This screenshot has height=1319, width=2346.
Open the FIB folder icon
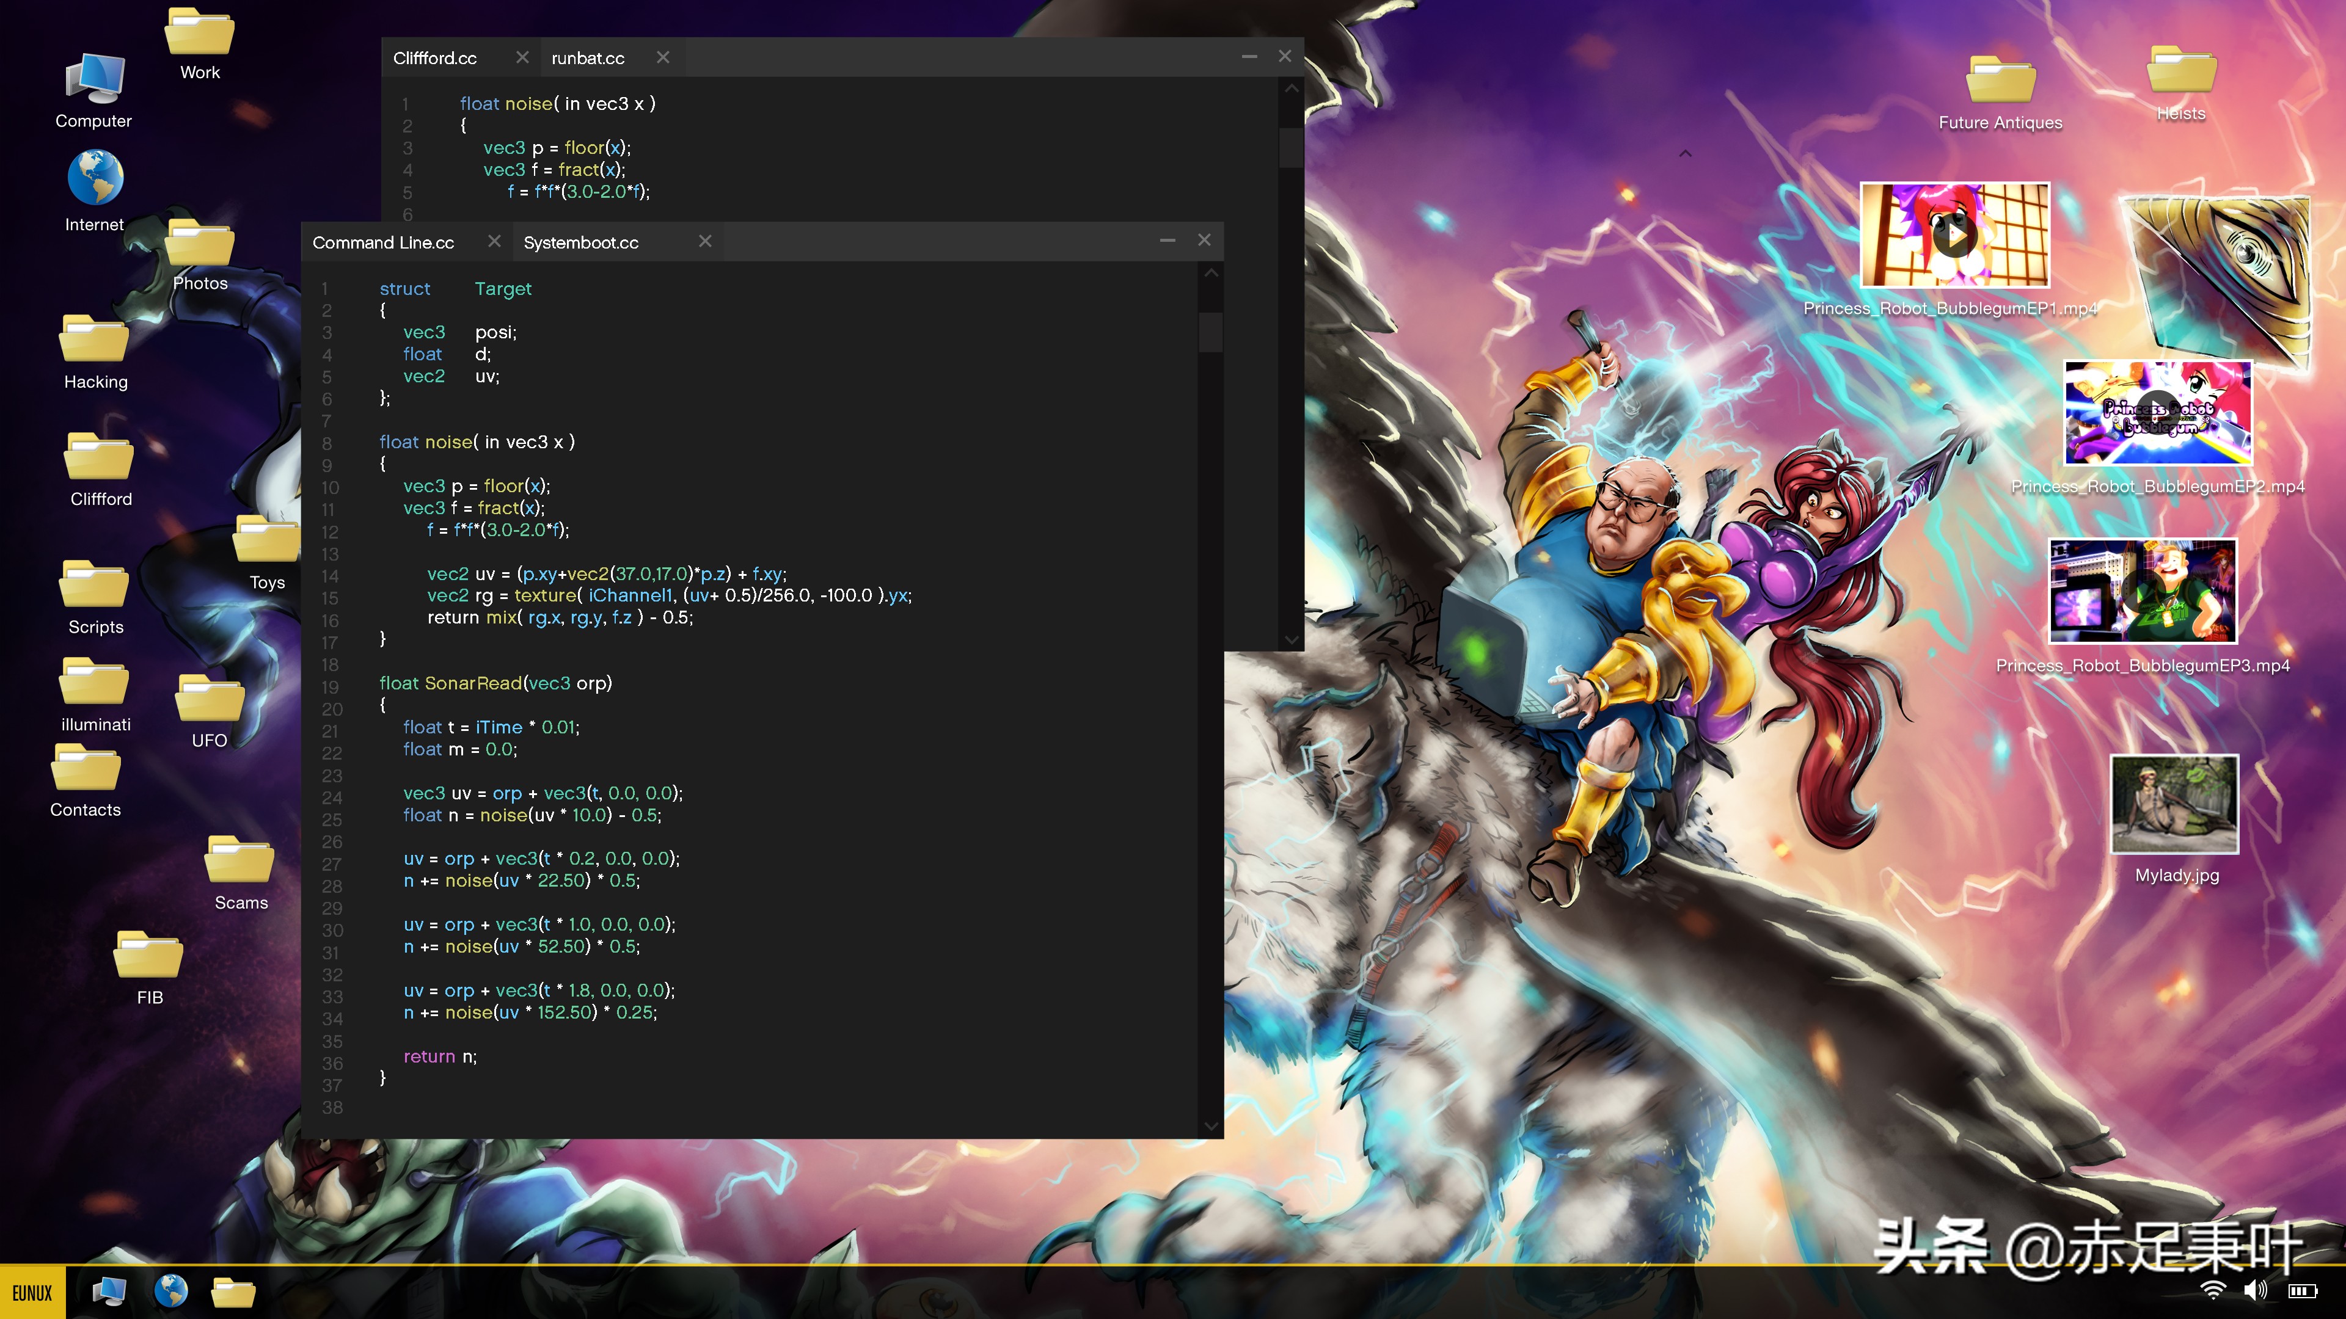(148, 956)
